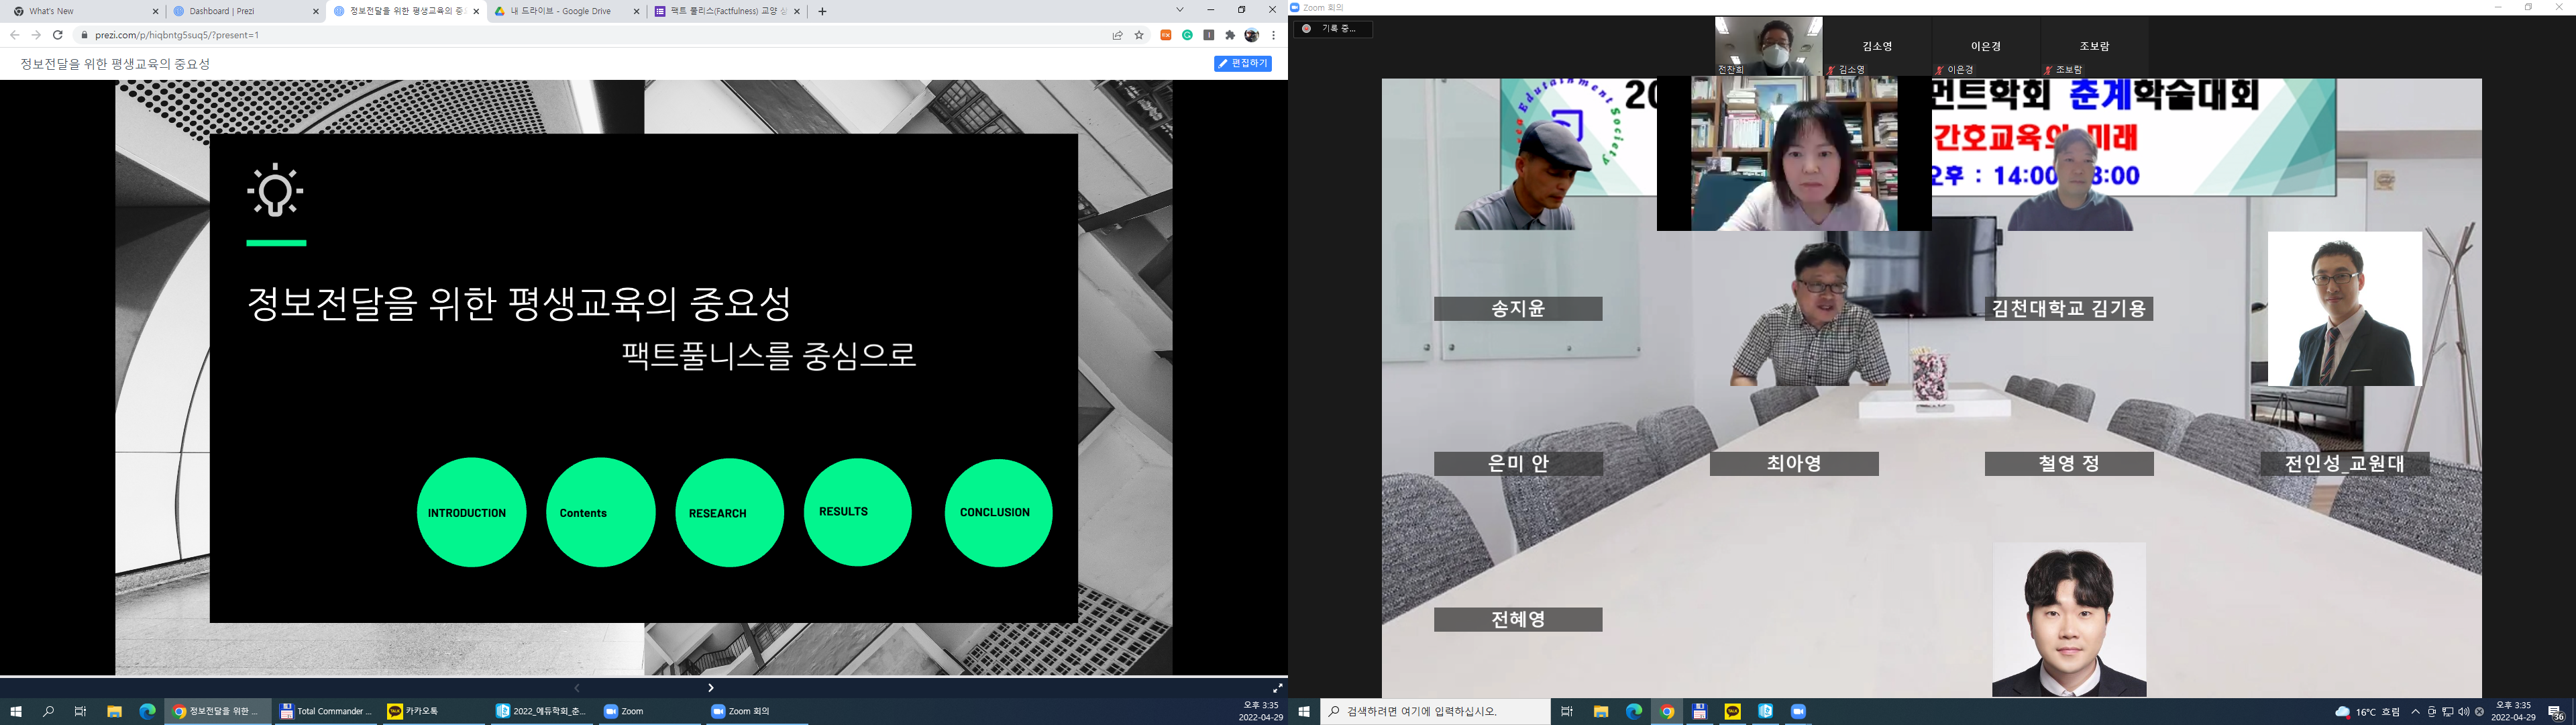Click the 은미 안 name label
2576x725 pixels.
coord(1518,464)
